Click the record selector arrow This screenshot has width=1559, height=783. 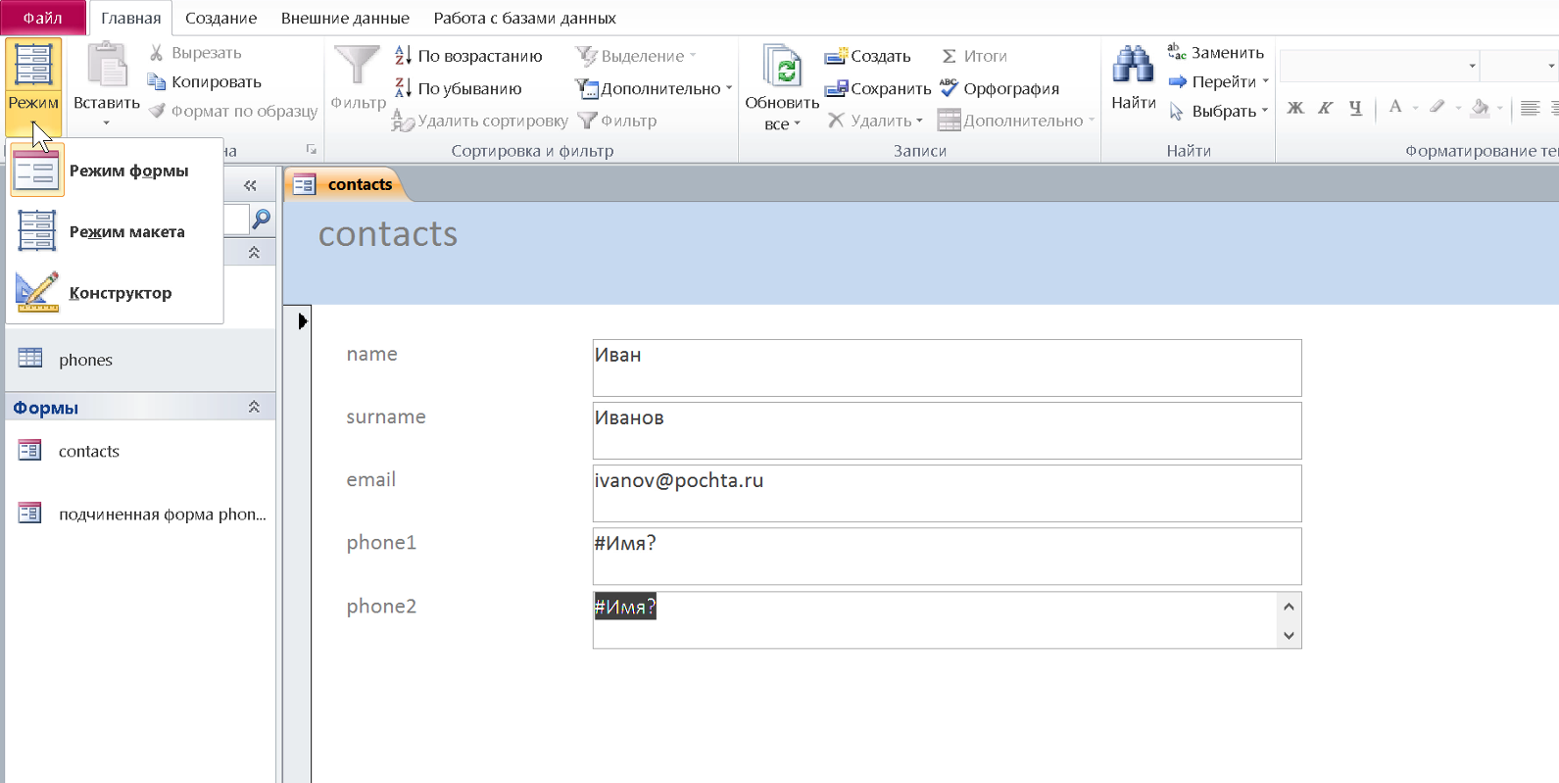coord(302,320)
